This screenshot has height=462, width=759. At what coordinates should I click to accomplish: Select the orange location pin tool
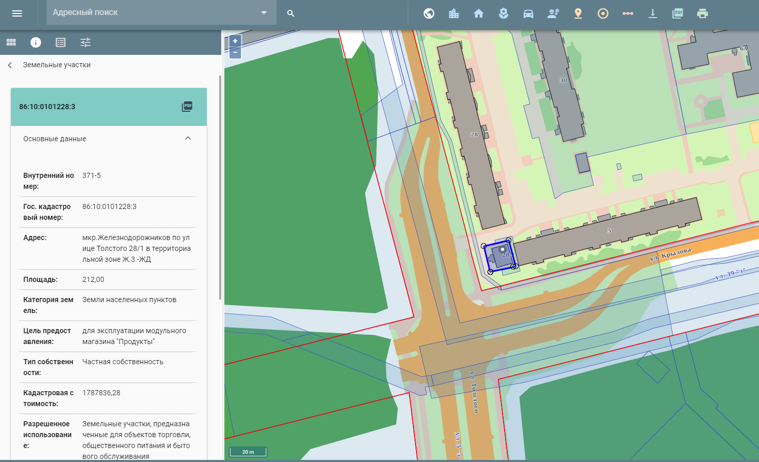click(x=578, y=13)
